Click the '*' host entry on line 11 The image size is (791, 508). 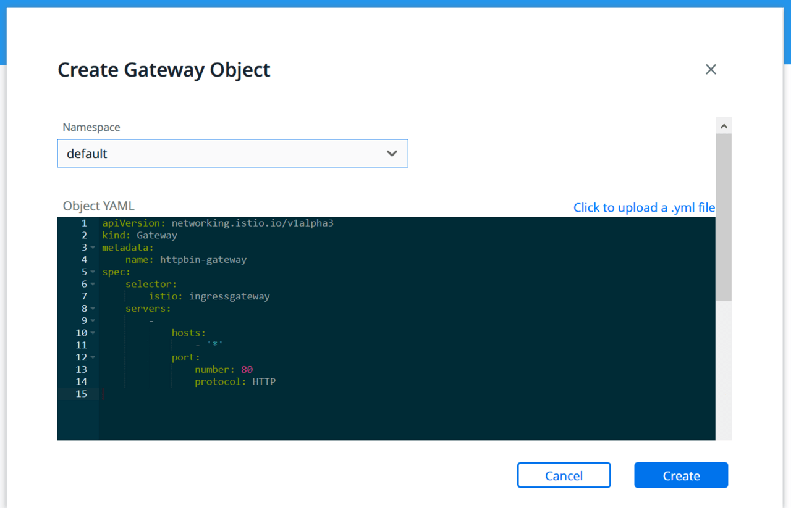tap(214, 345)
